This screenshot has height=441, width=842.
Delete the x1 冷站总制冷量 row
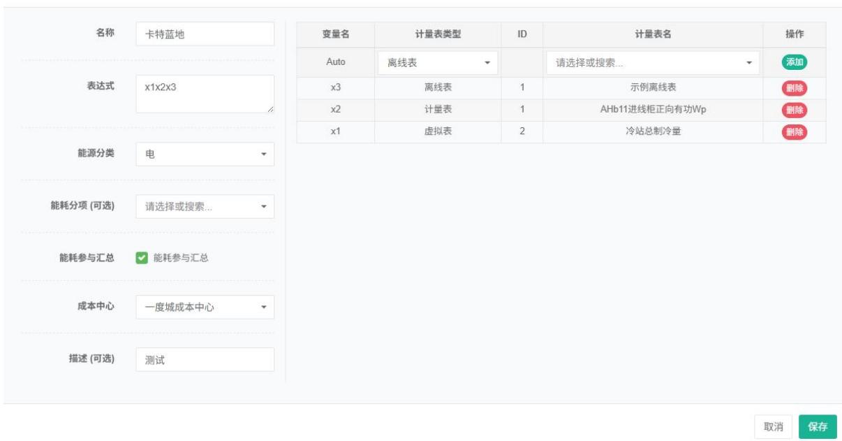click(x=794, y=131)
